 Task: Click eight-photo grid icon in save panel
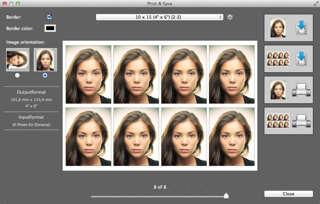(x=278, y=59)
